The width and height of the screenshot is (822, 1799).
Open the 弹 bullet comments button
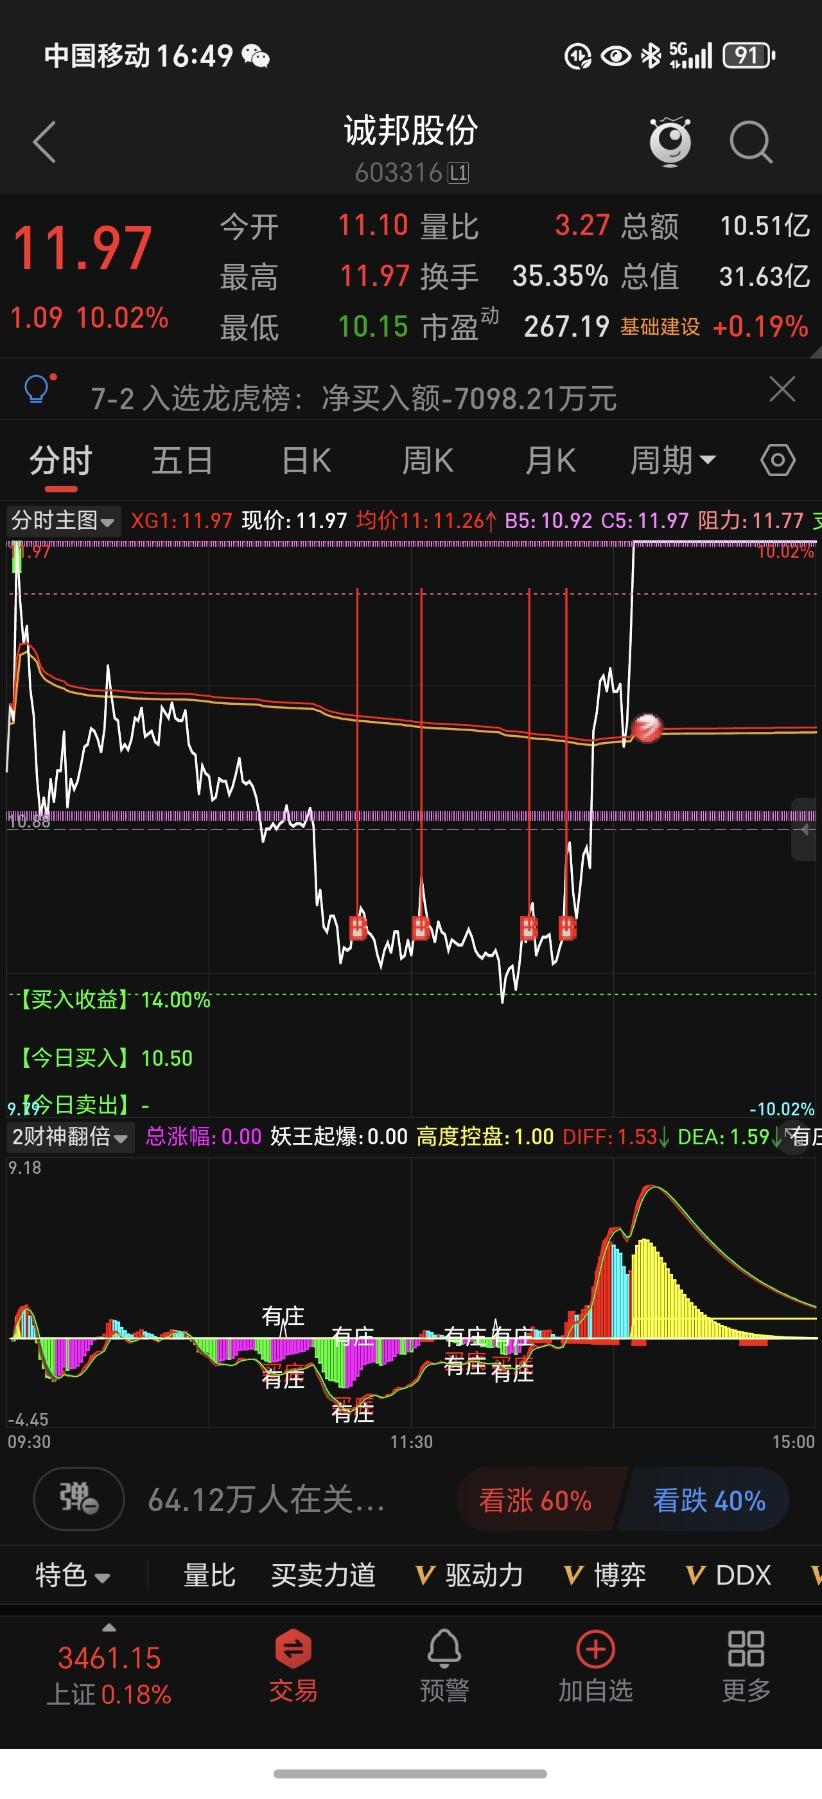pos(79,1499)
